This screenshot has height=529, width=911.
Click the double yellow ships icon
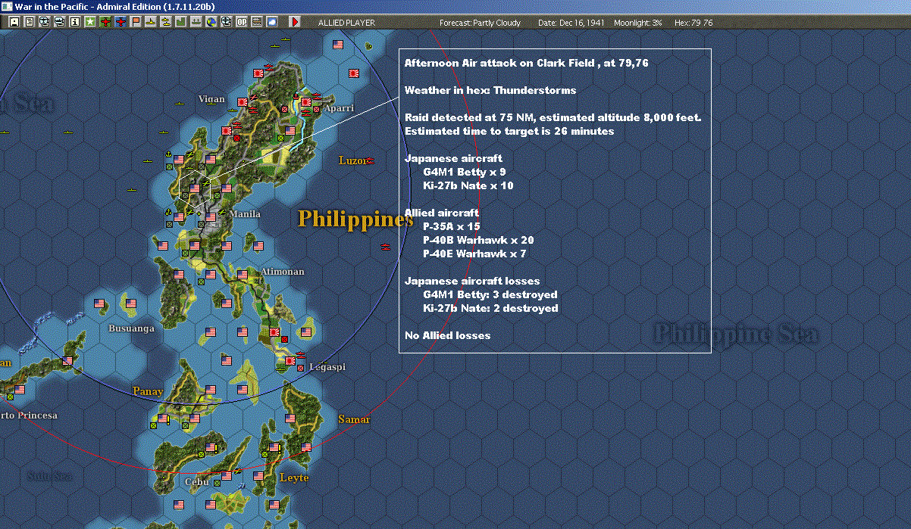click(x=166, y=23)
